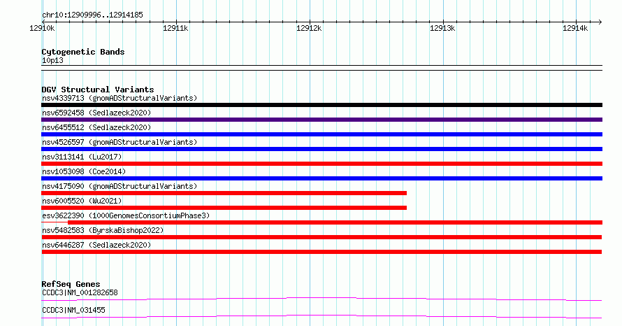Open variant nsv6446287 (Sedlazeck2020) label
The width and height of the screenshot is (622, 326).
pos(96,245)
